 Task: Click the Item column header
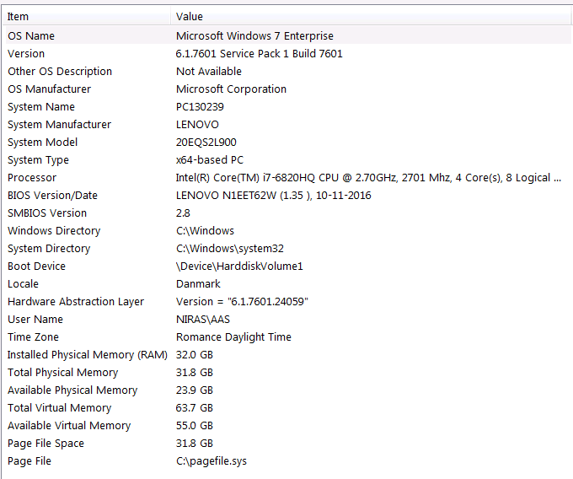click(87, 17)
